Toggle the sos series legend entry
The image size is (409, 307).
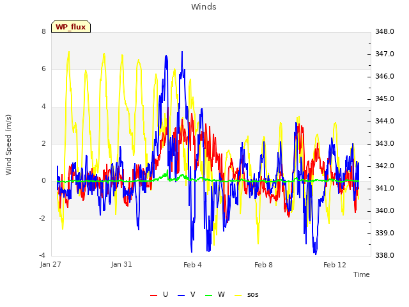247,294
